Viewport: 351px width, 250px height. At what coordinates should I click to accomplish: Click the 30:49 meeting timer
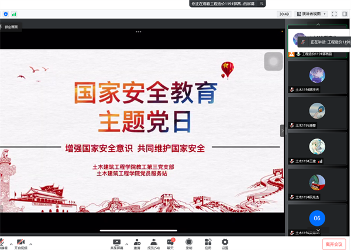coord(284,13)
